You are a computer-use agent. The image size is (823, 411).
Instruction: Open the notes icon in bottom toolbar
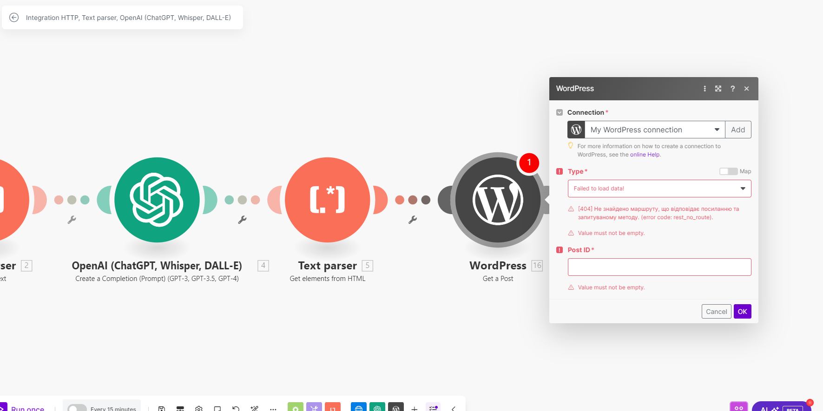[217, 409]
